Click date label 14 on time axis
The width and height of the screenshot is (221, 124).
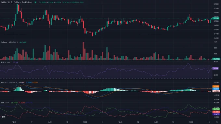pos(209,122)
